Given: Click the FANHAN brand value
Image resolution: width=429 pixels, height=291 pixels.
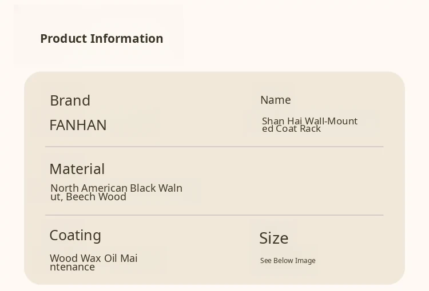Looking at the screenshot, I should click(x=78, y=125).
